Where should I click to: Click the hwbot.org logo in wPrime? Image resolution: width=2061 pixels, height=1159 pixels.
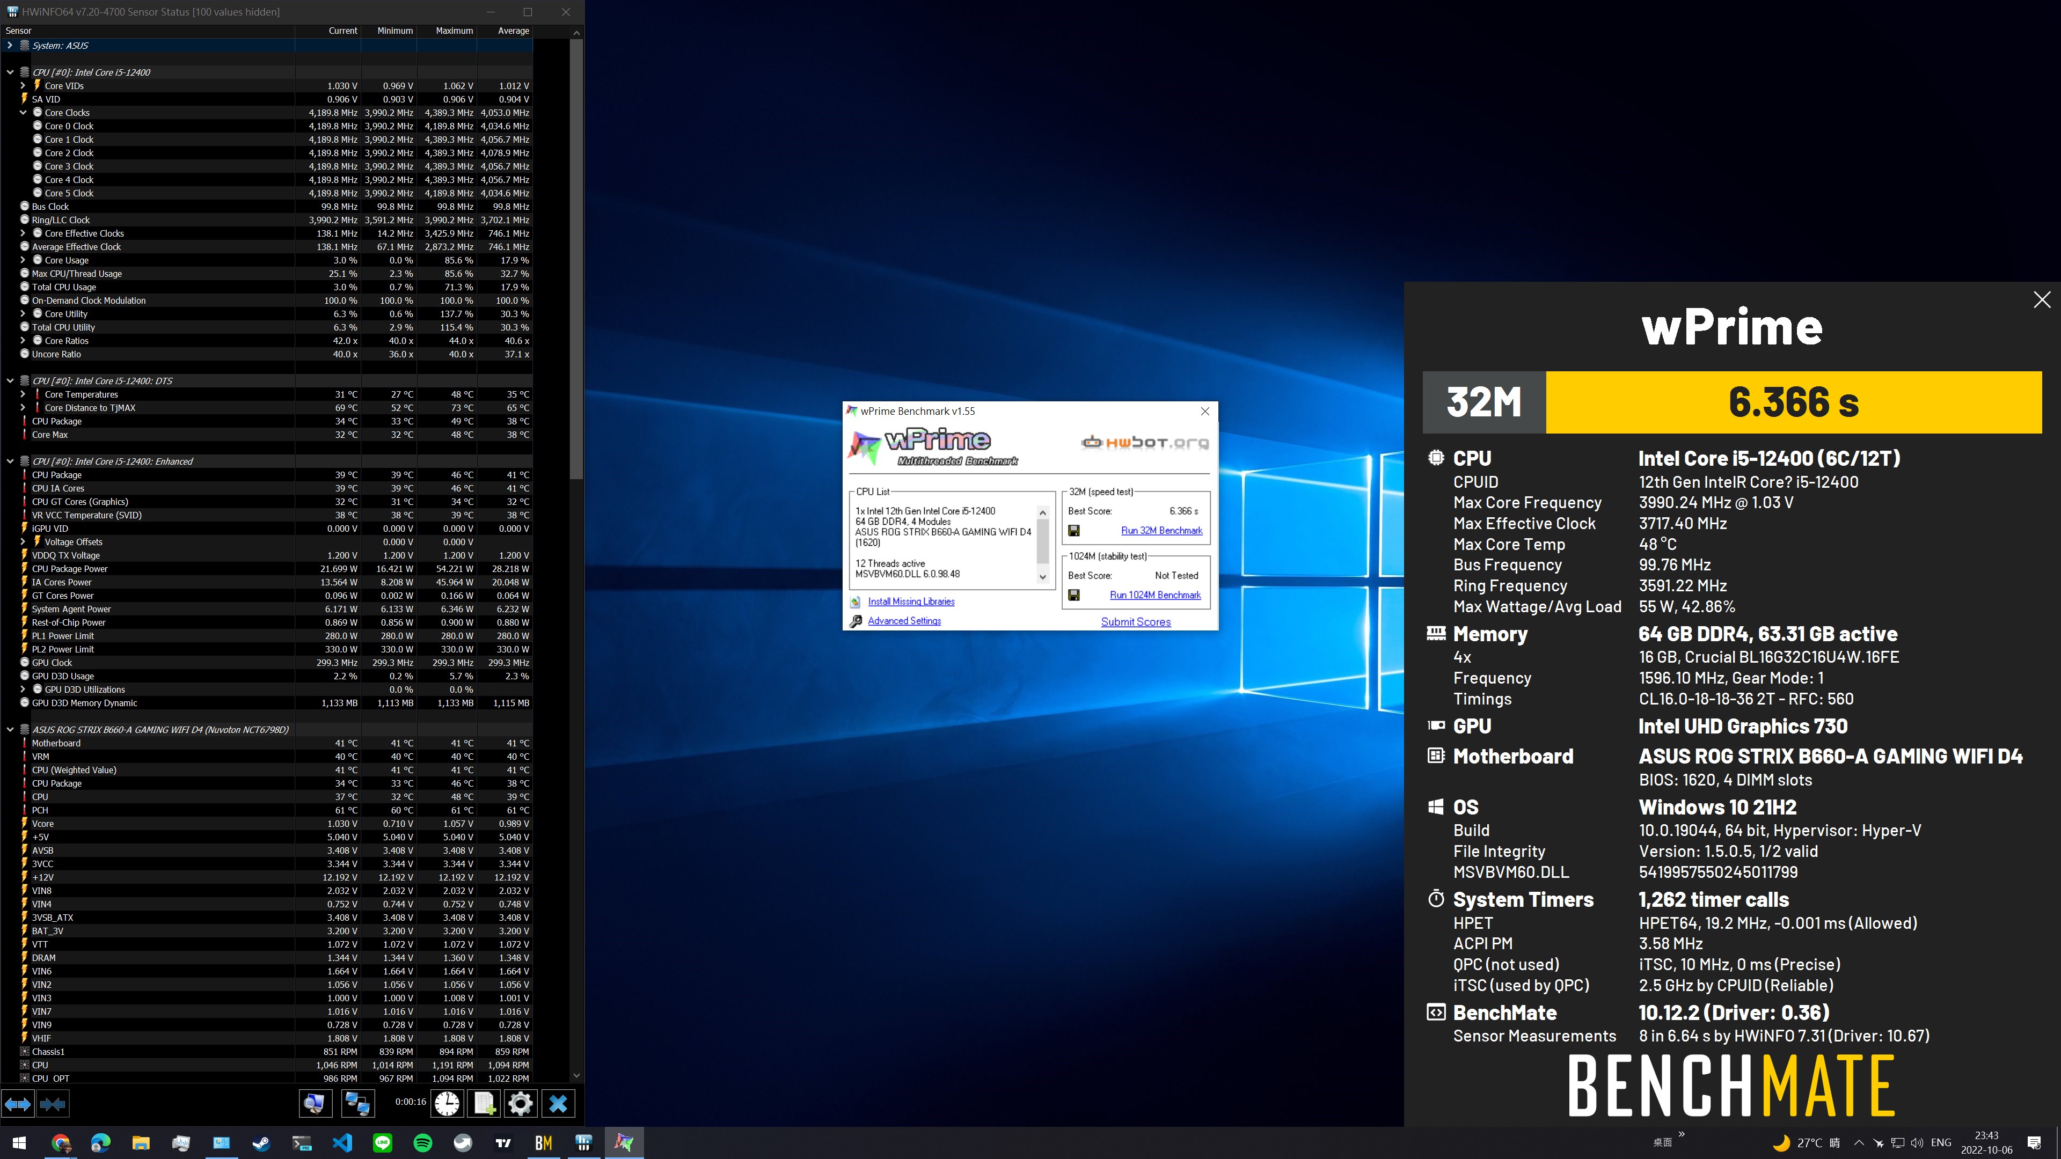pyautogui.click(x=1145, y=442)
